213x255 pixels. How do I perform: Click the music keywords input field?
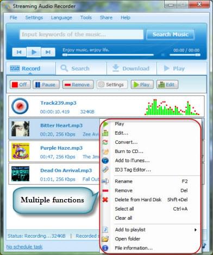point(82,34)
